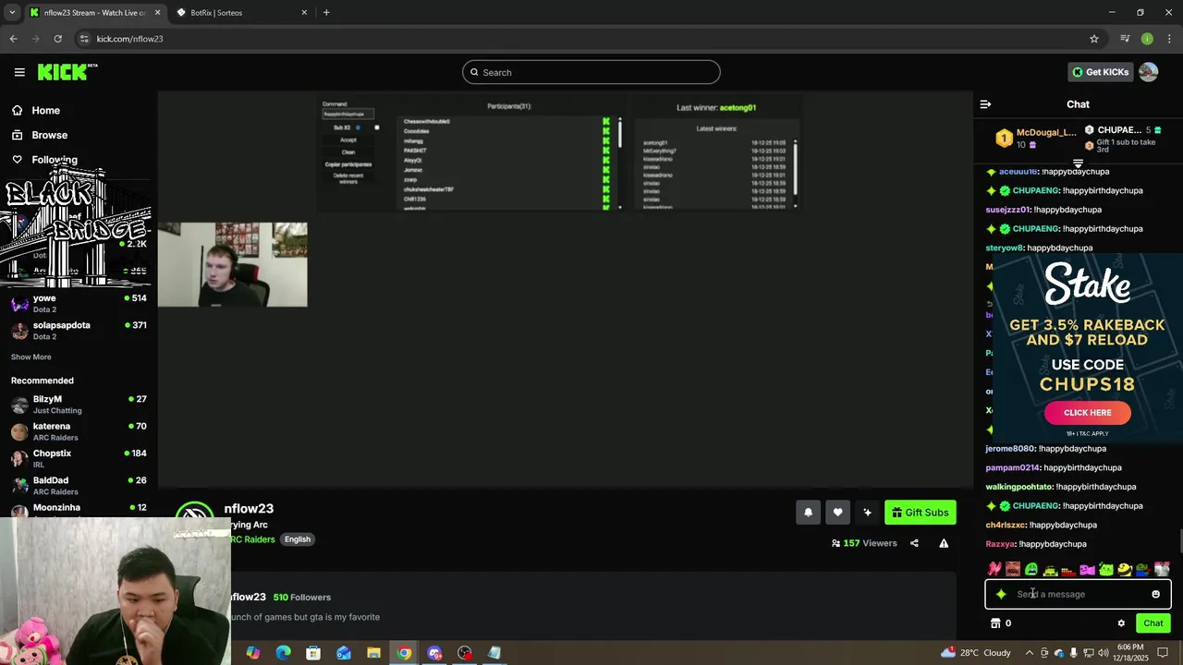Focus the Send a message input
The height and width of the screenshot is (665, 1183).
click(1078, 594)
